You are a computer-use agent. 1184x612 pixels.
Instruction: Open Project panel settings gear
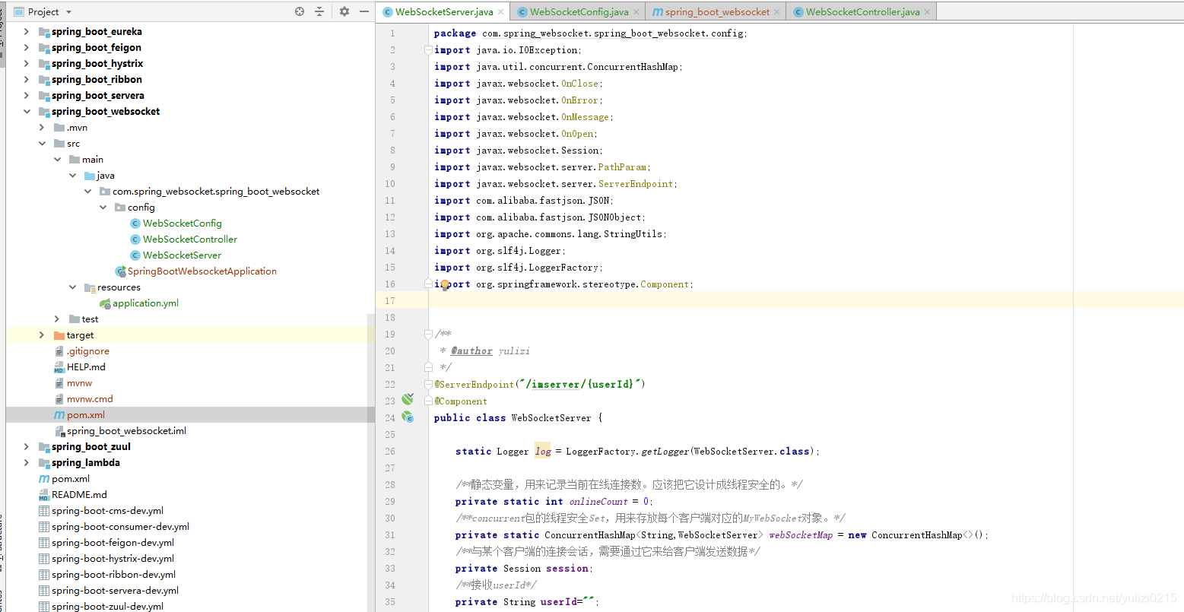[x=344, y=11]
